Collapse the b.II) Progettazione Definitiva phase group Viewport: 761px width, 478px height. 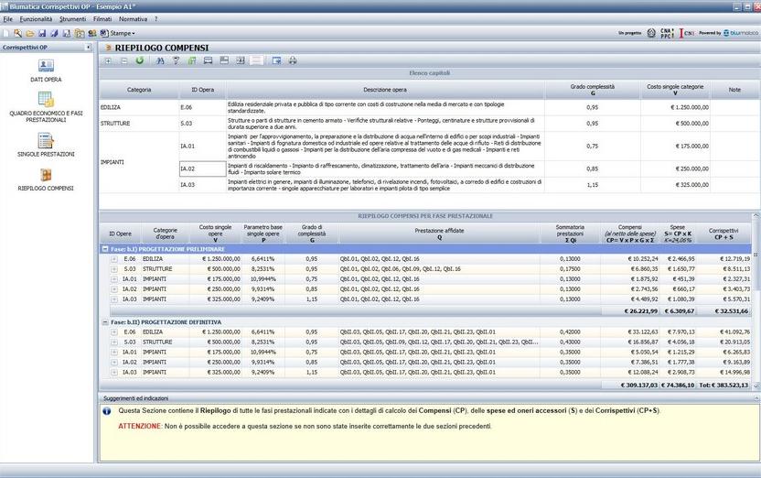105,322
